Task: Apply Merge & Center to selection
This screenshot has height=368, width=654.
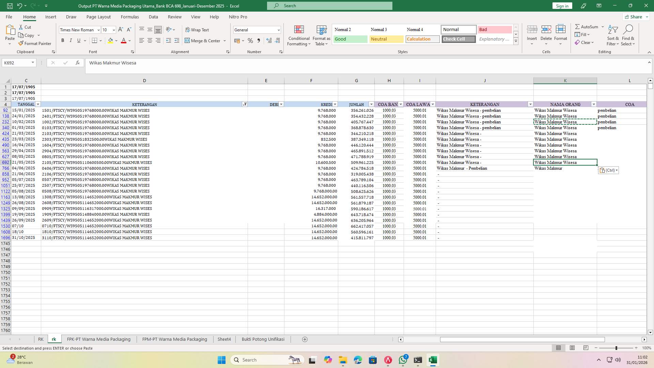Action: tap(203, 41)
